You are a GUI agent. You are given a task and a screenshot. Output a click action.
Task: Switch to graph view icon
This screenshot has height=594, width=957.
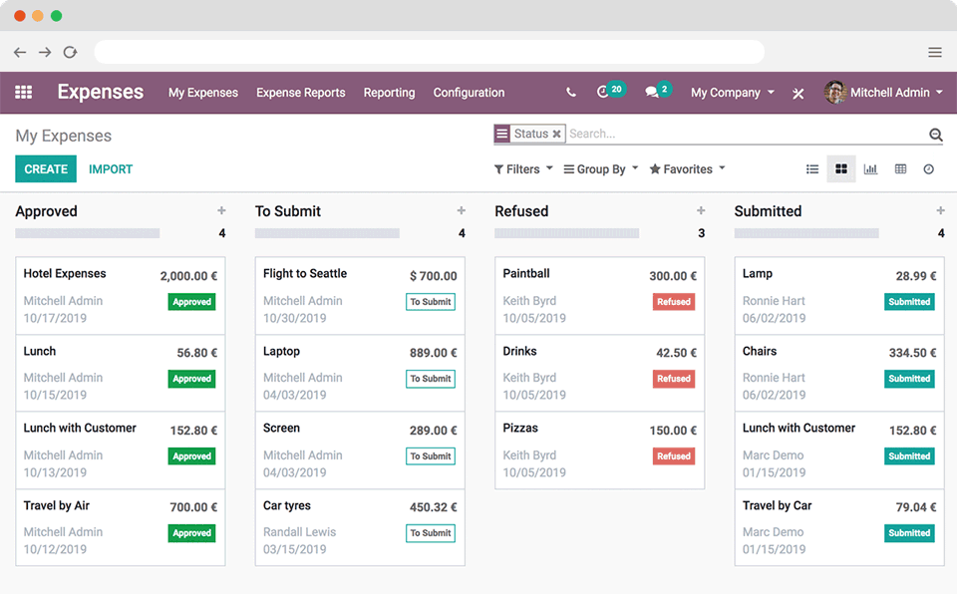coord(870,169)
